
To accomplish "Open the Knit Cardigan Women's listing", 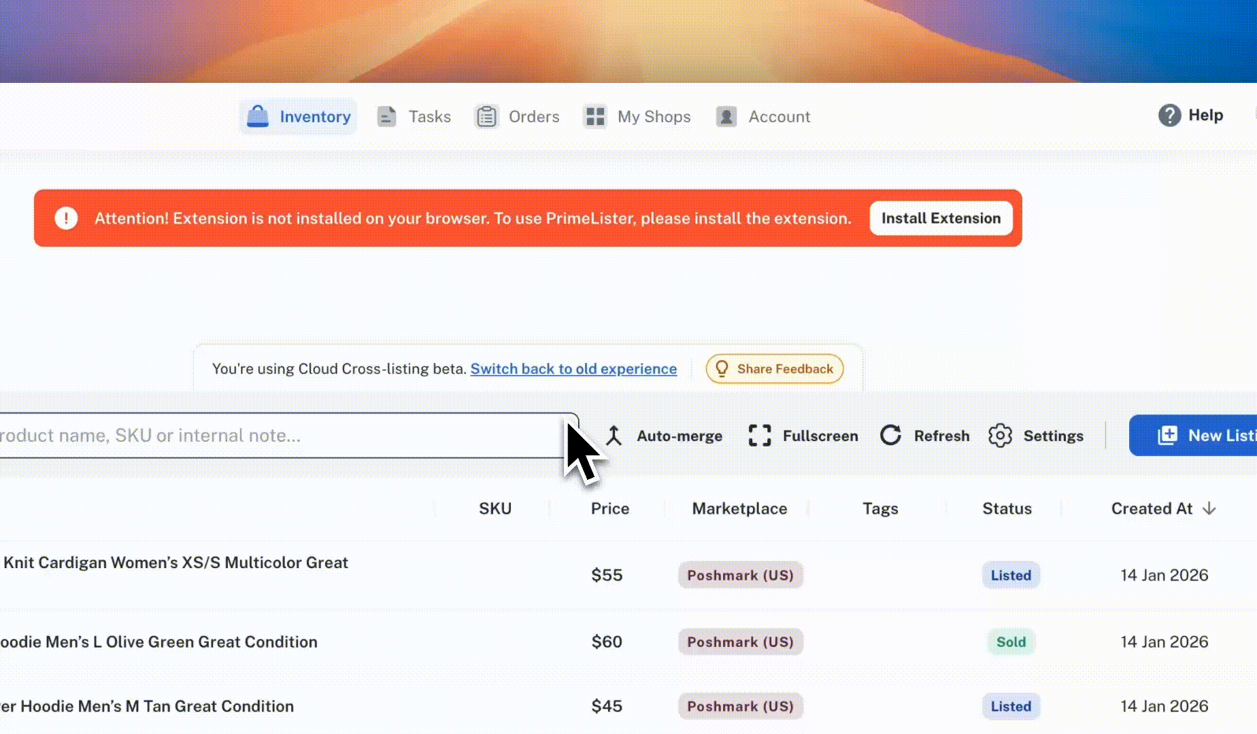I will pyautogui.click(x=175, y=563).
